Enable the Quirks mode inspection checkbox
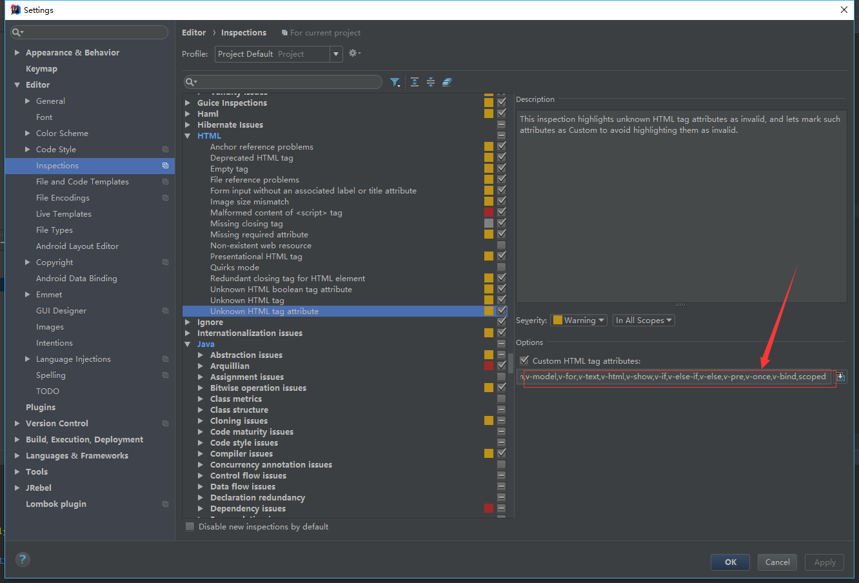Screen dimensions: 859x583 click(x=502, y=267)
